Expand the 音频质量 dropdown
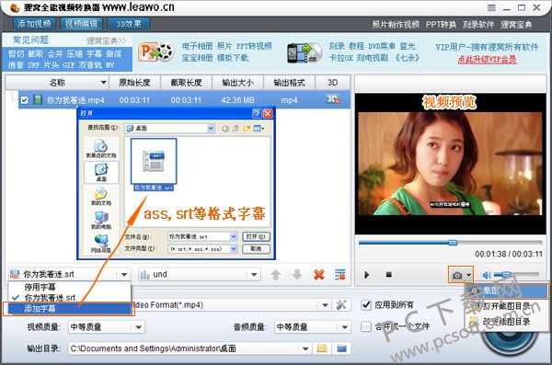This screenshot has height=365, width=552. pos(345,327)
